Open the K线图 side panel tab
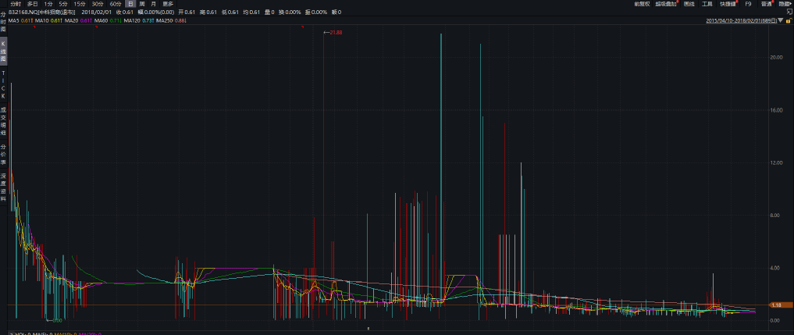 (x=3, y=52)
